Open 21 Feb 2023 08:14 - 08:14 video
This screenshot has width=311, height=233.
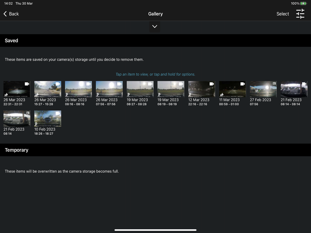294,89
